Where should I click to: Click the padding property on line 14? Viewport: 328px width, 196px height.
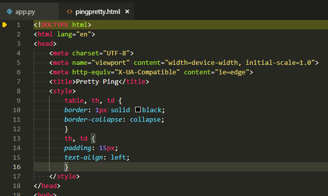click(x=78, y=148)
